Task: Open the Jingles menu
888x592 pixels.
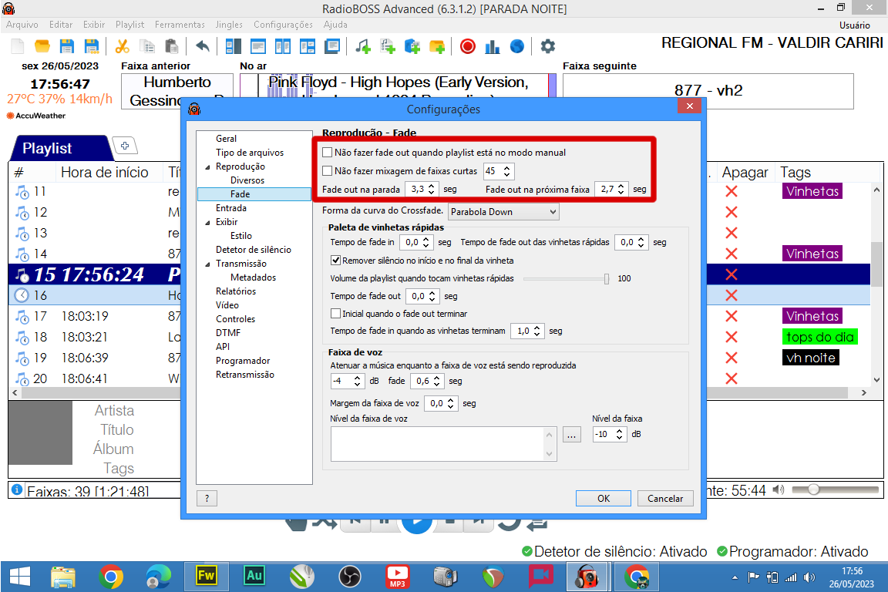Action: click(229, 25)
